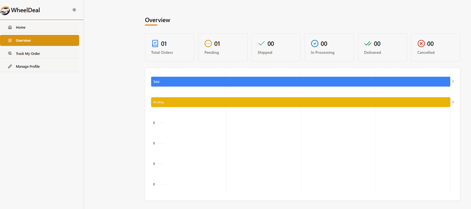Screen dimensions: 471x209
Task: Click the Overview page heading
Action: [x=157, y=20]
